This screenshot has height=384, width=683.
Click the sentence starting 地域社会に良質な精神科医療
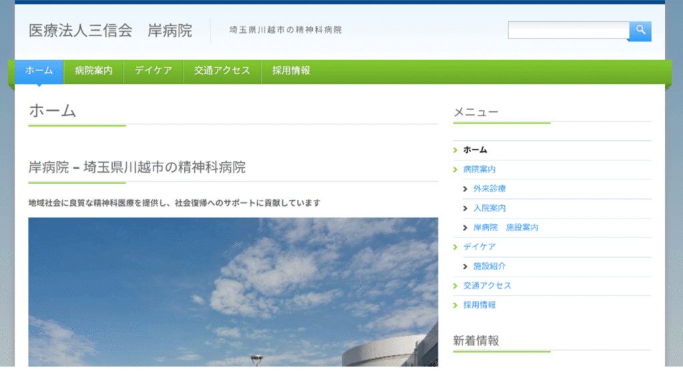[174, 203]
